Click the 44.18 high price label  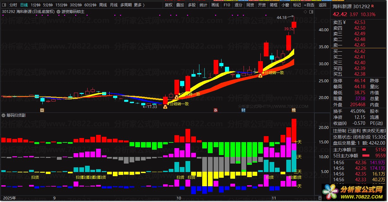pos(282,18)
